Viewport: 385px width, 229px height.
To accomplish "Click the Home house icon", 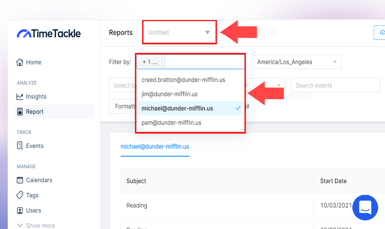I will point(19,62).
